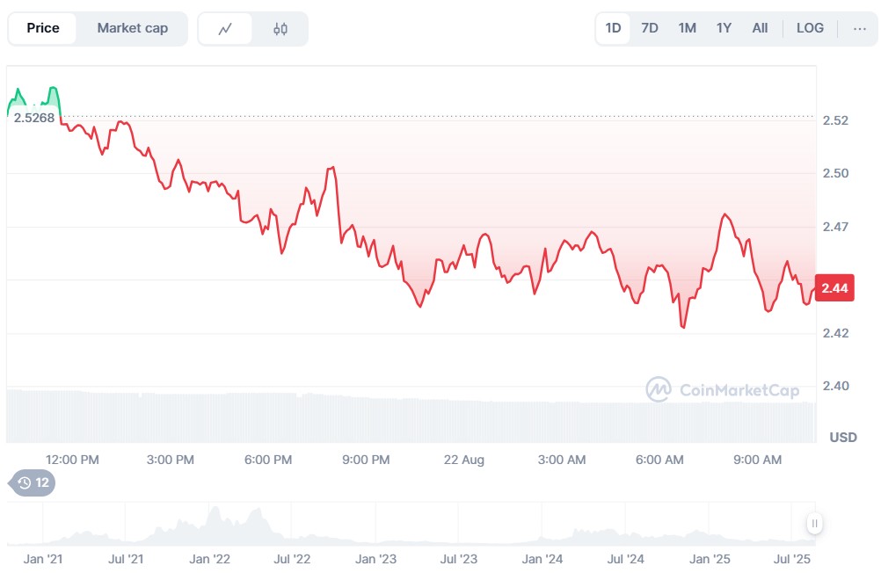Image resolution: width=881 pixels, height=573 pixels.
Task: Switch to candlestick chart view
Action: click(280, 29)
